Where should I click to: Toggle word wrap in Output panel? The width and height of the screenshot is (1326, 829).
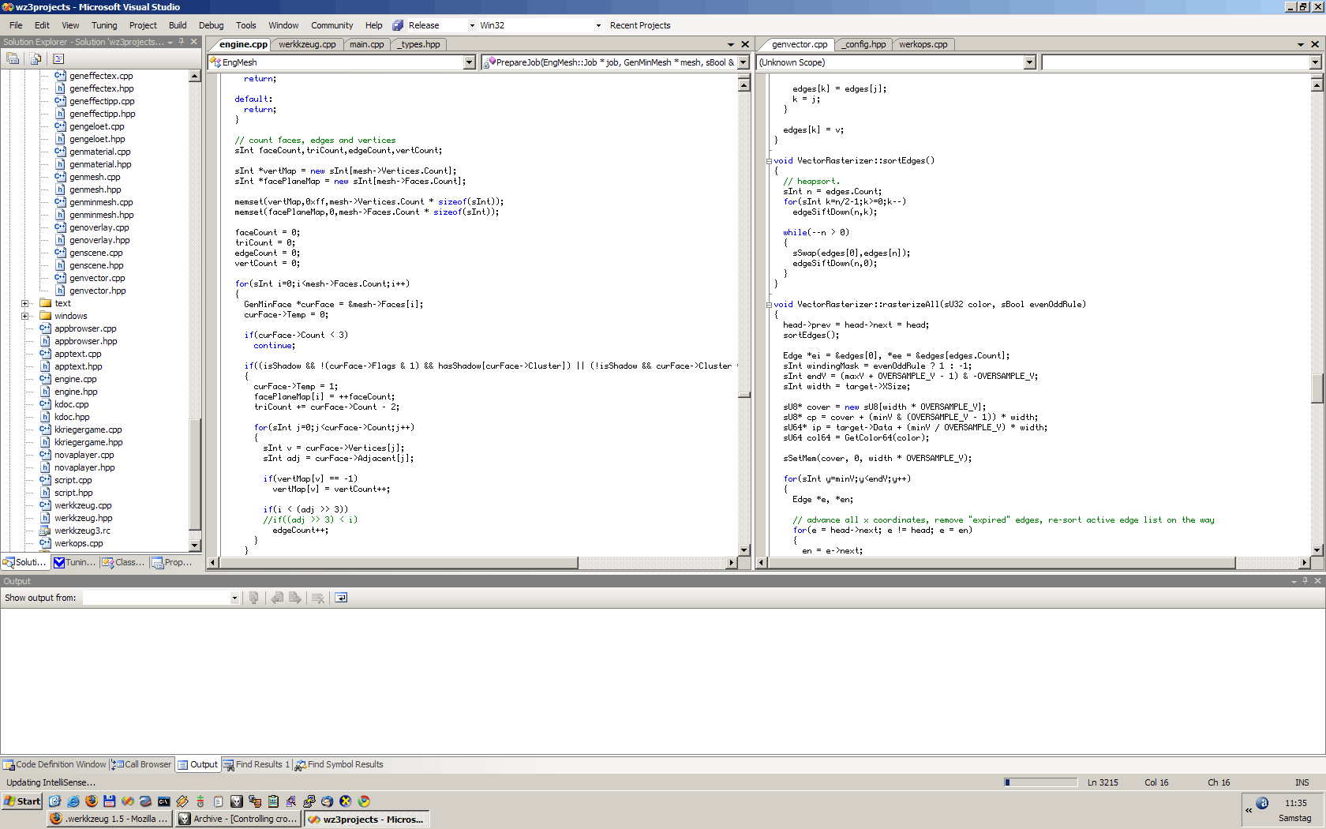point(341,598)
